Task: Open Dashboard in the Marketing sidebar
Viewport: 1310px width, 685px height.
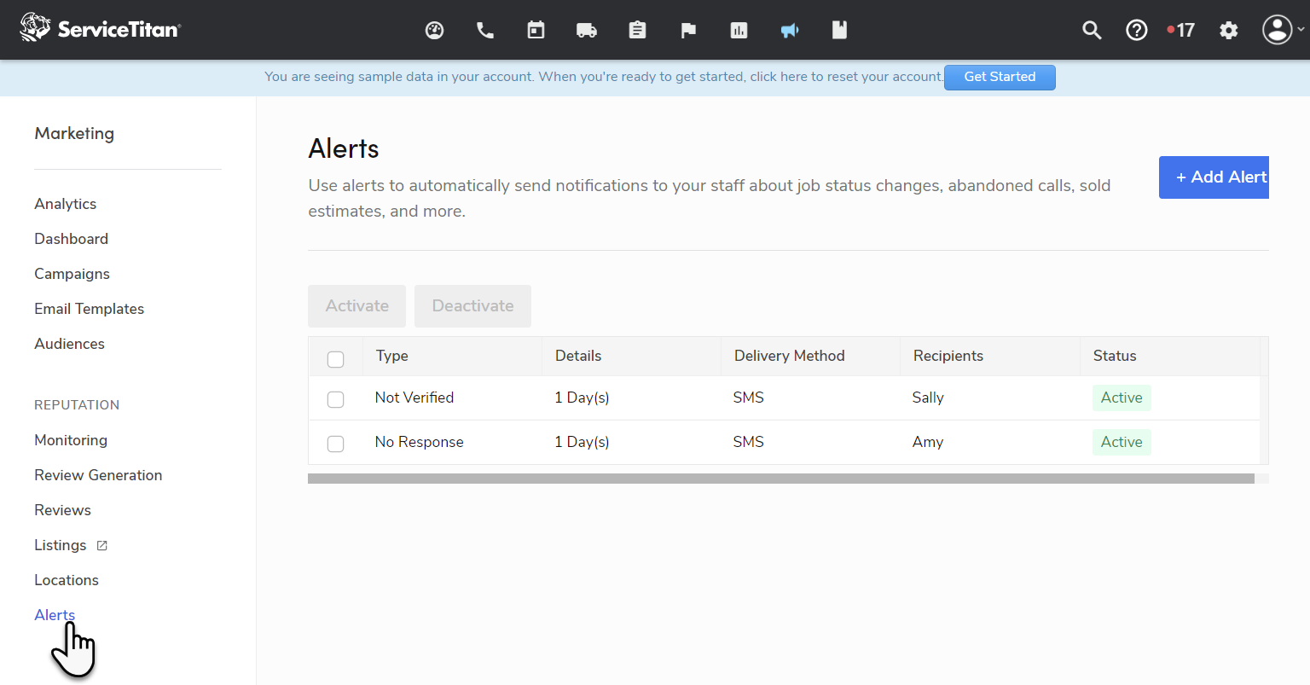Action: [72, 239]
